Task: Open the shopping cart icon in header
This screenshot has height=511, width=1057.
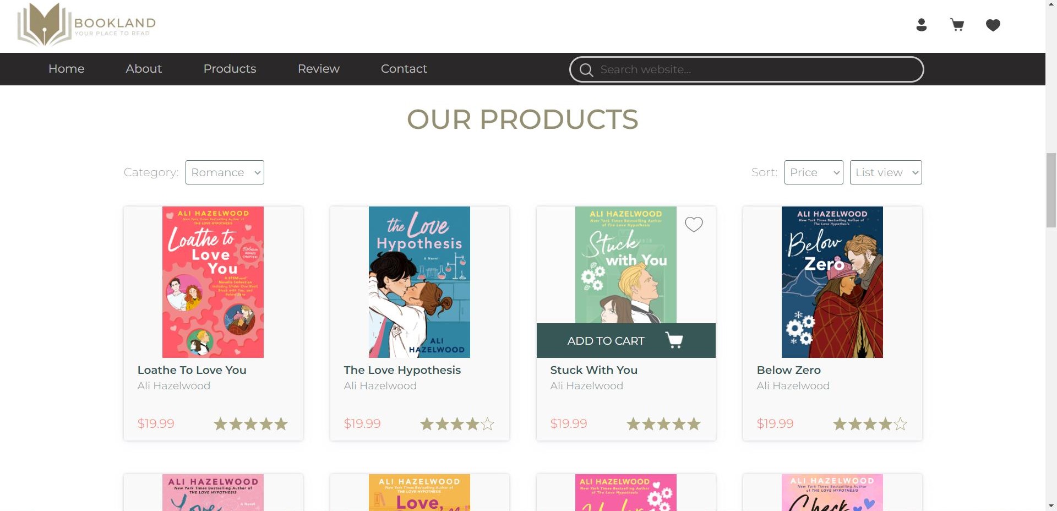Action: click(x=957, y=25)
